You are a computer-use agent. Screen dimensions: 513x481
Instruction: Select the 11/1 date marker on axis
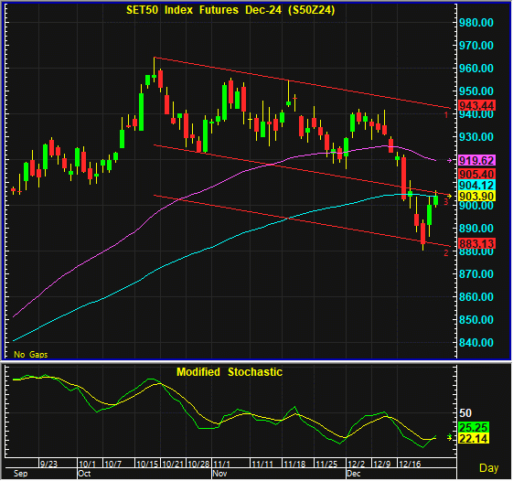pyautogui.click(x=222, y=464)
